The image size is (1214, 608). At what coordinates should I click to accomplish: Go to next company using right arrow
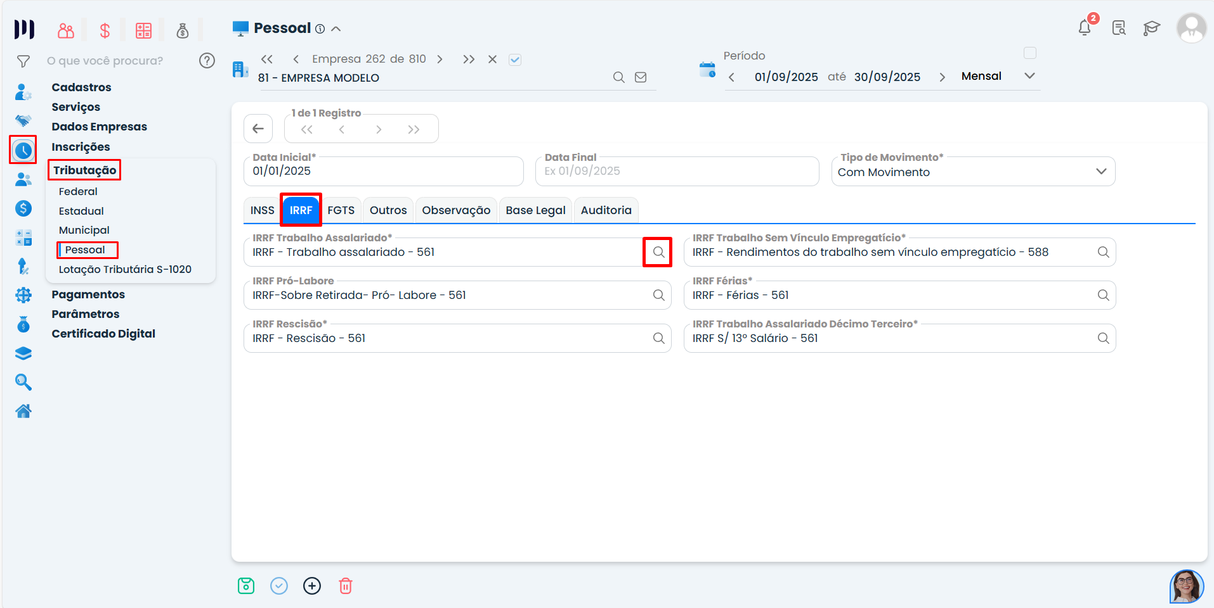click(440, 60)
